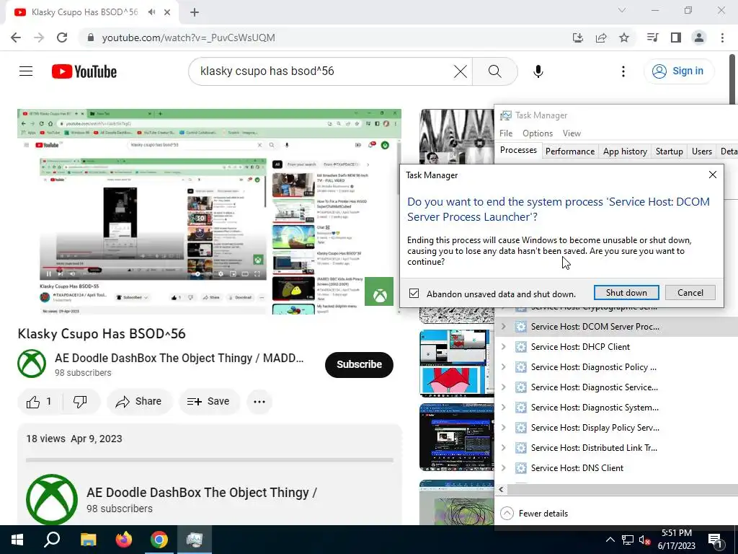Switch to Users tab
This screenshot has width=738, height=554.
click(702, 151)
